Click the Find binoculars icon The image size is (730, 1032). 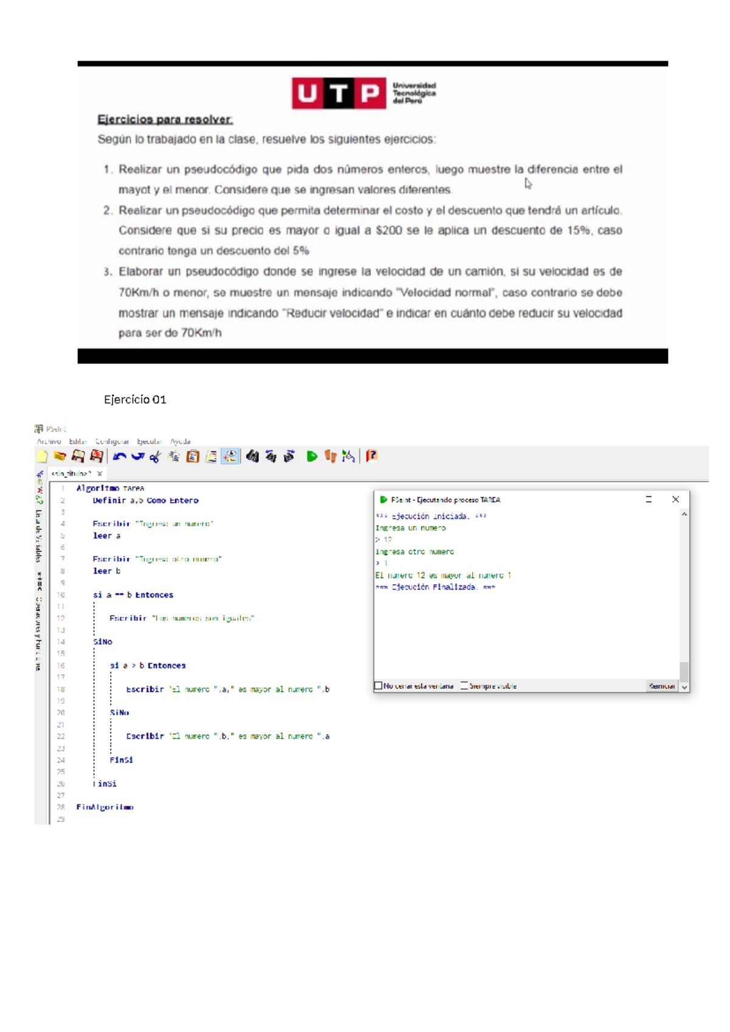tap(252, 456)
